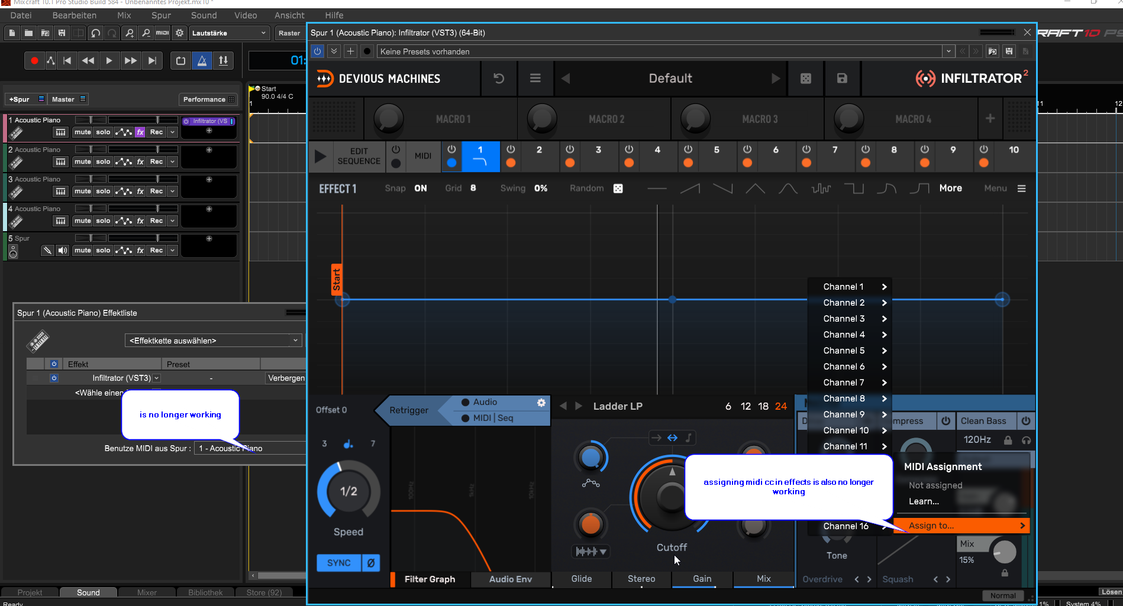The height and width of the screenshot is (606, 1123).
Task: Open Ansicht menu
Action: 289,15
